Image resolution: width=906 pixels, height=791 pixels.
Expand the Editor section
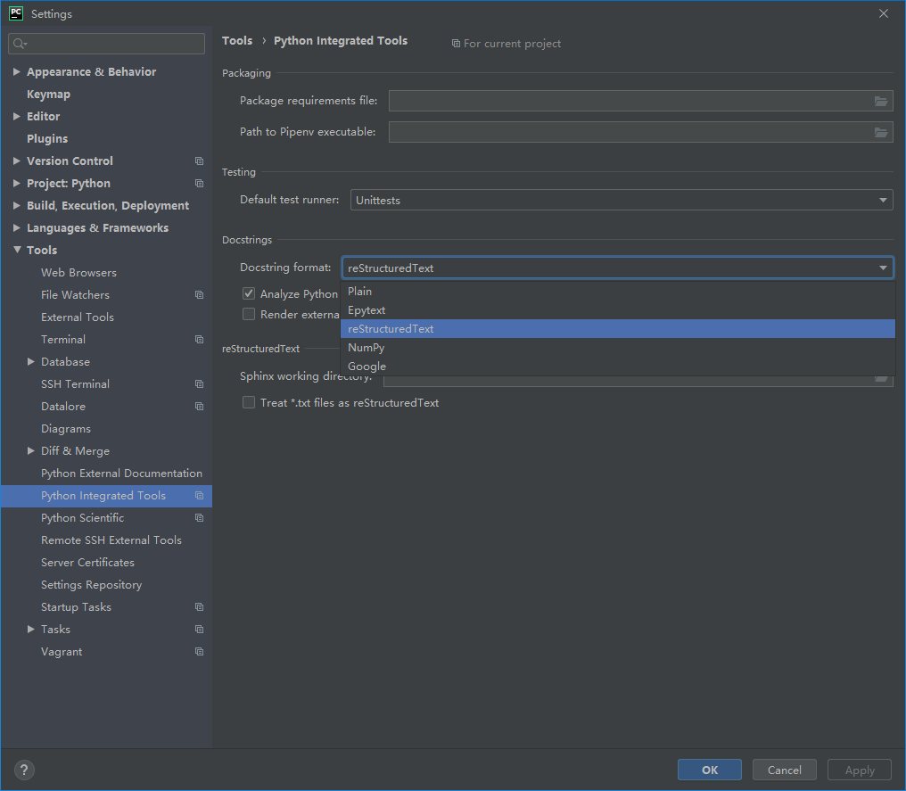(x=17, y=116)
